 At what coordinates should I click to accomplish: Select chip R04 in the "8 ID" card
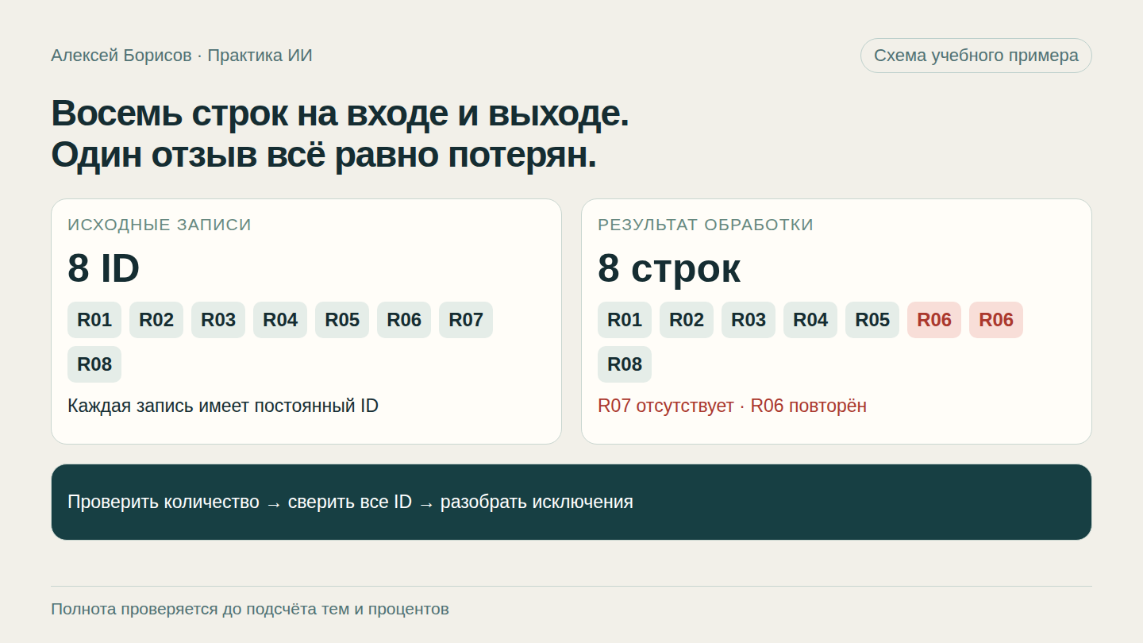coord(280,320)
